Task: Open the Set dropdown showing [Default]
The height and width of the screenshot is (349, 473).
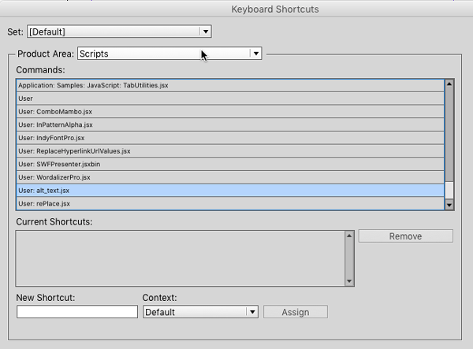Action: coord(119,32)
